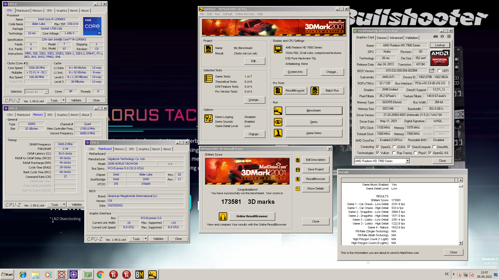Click the Bus Interface question mark icon
499x280 pixels.
[449, 83]
